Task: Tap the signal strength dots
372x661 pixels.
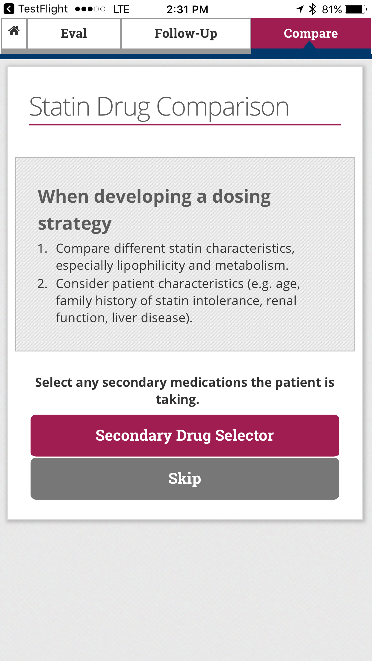Action: [x=90, y=9]
